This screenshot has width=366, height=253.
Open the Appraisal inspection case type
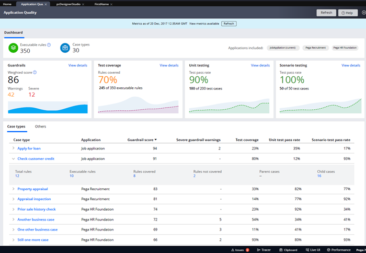coord(34,199)
